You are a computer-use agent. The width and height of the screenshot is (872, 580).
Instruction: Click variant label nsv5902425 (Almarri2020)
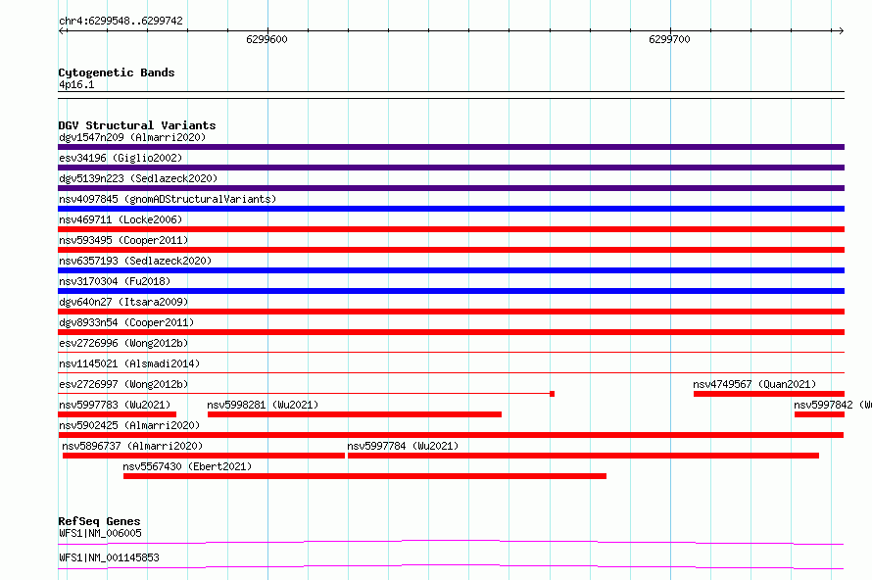pyautogui.click(x=129, y=425)
